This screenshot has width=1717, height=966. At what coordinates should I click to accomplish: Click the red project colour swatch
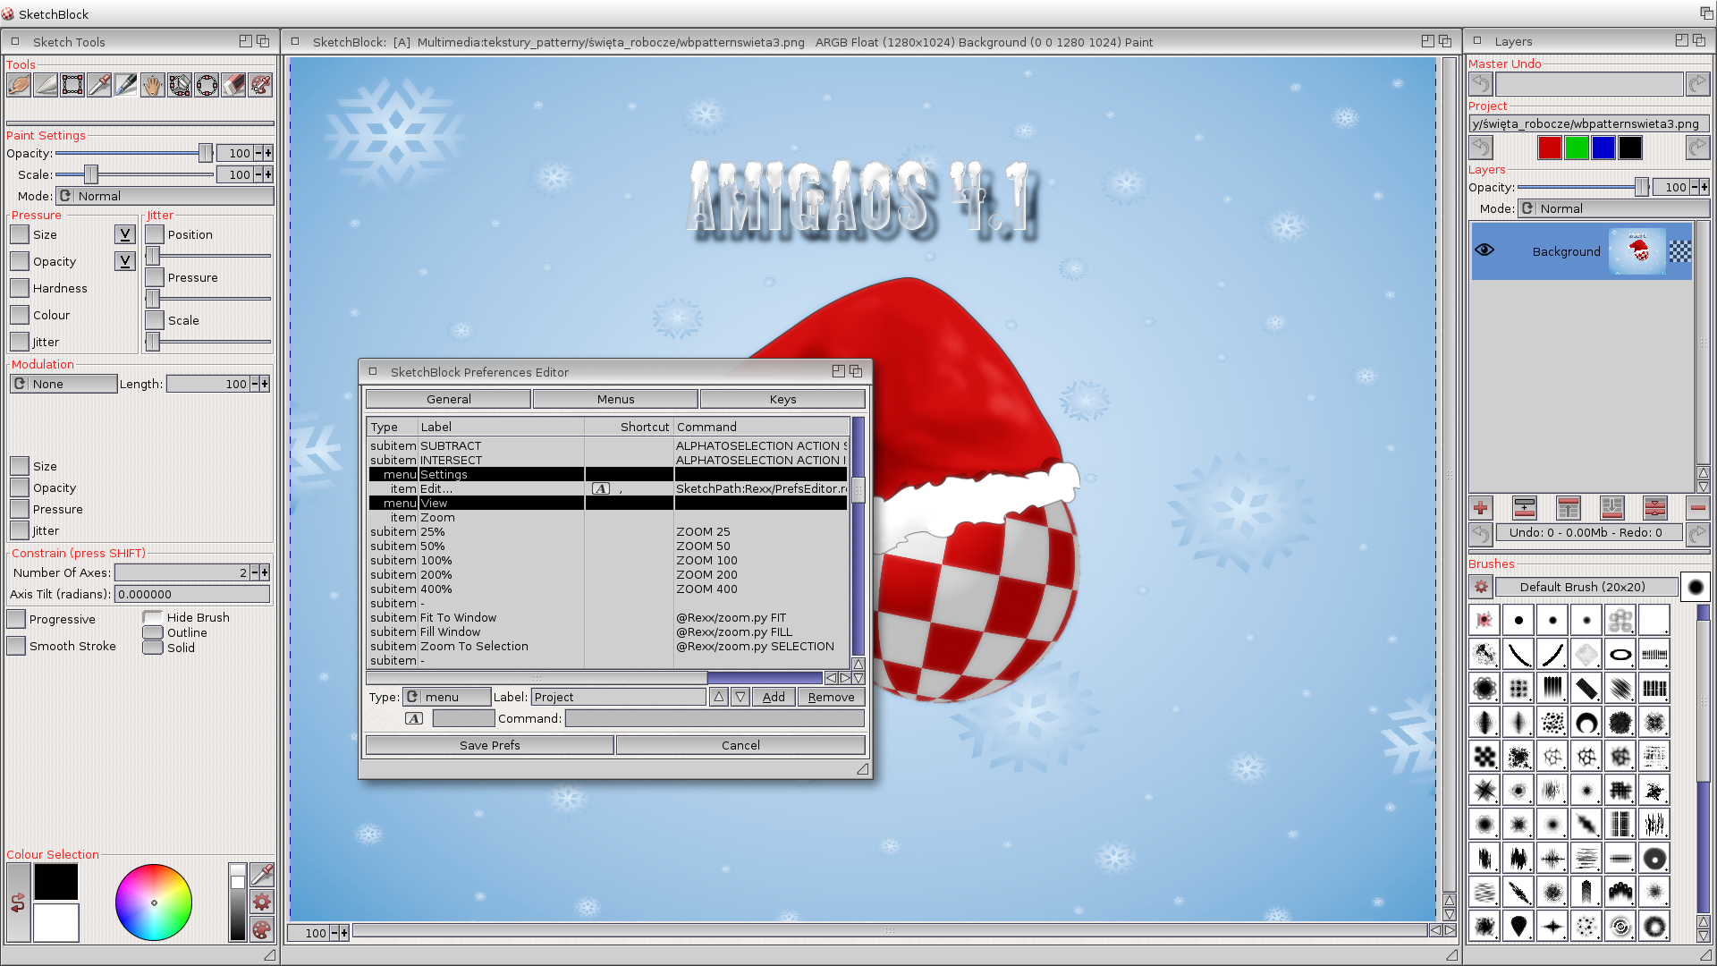tap(1550, 148)
